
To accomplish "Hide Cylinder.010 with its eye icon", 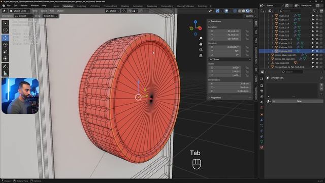I will 317,39.
